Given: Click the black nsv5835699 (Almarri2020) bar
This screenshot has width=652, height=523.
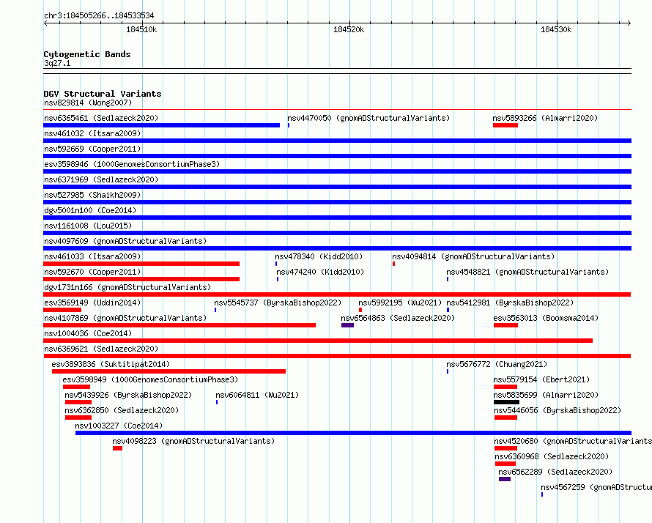Looking at the screenshot, I should pos(506,402).
